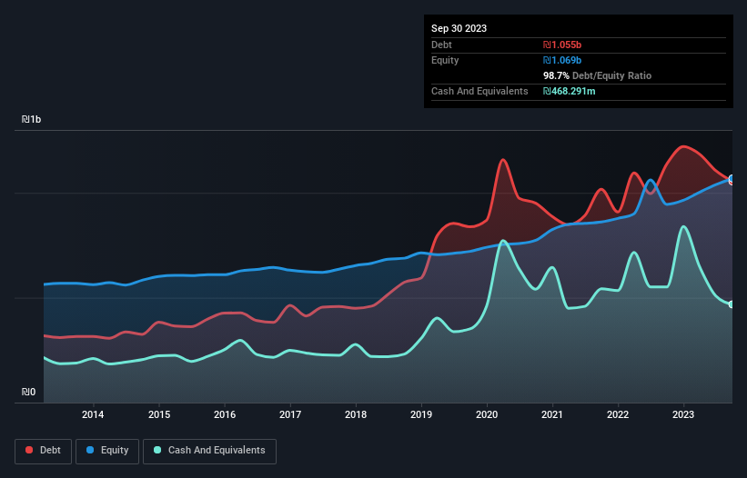
Task: Select the Equity end-of-line data marker
Action: click(732, 178)
